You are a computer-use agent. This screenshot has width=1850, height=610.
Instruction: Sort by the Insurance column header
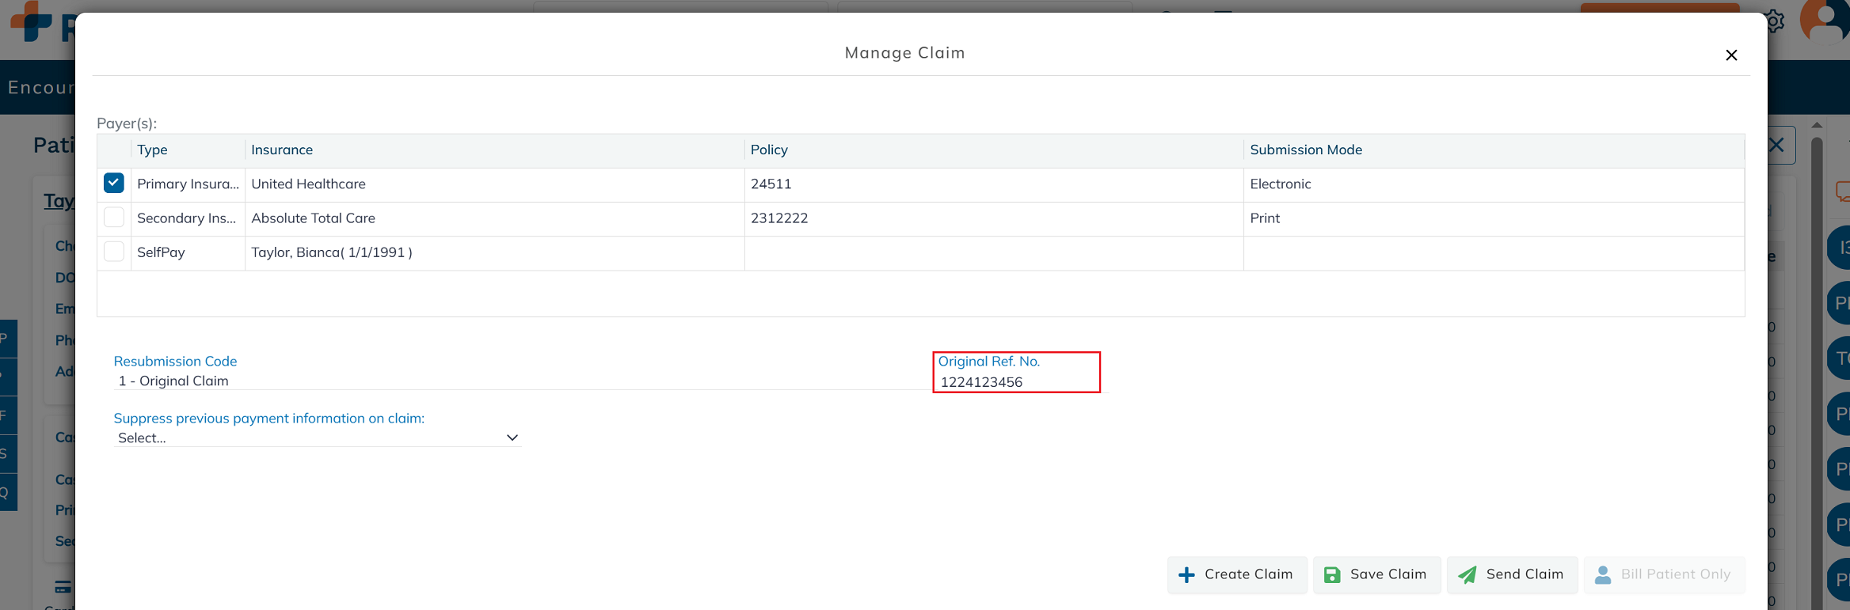282,150
